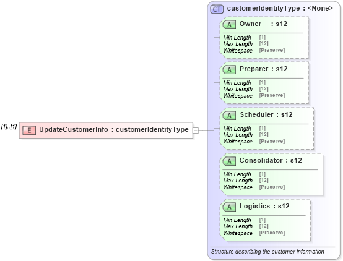Click the Min Length row of Owner
Screen dimensions: 343x261
point(245,38)
